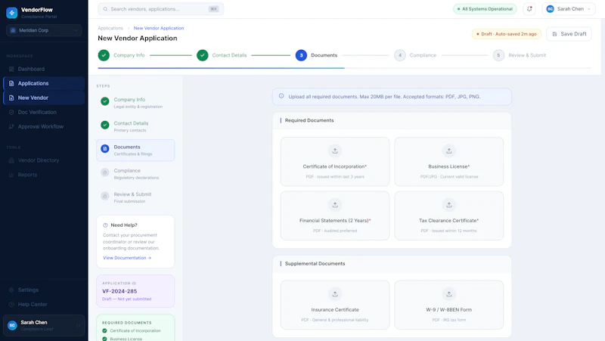The image size is (605, 341).
Task: Click the lock icon beside Compliance step
Action: click(x=105, y=172)
